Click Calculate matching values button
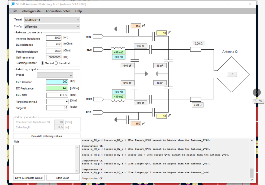 coord(46,136)
